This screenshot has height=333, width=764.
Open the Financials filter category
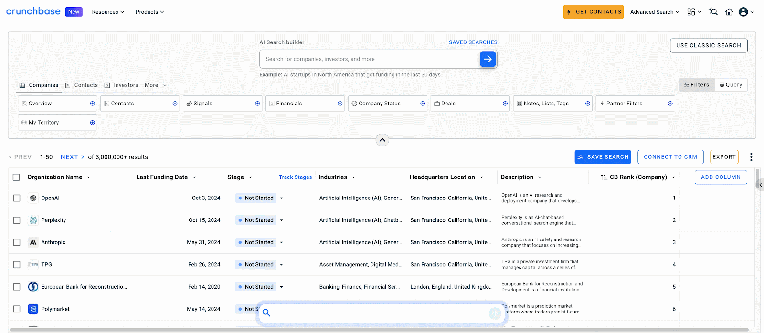(x=305, y=104)
